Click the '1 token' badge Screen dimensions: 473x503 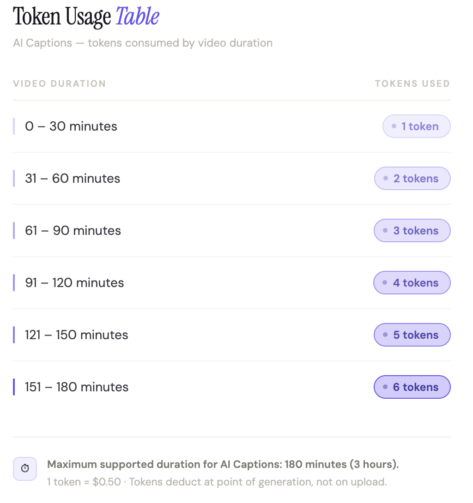[416, 126]
